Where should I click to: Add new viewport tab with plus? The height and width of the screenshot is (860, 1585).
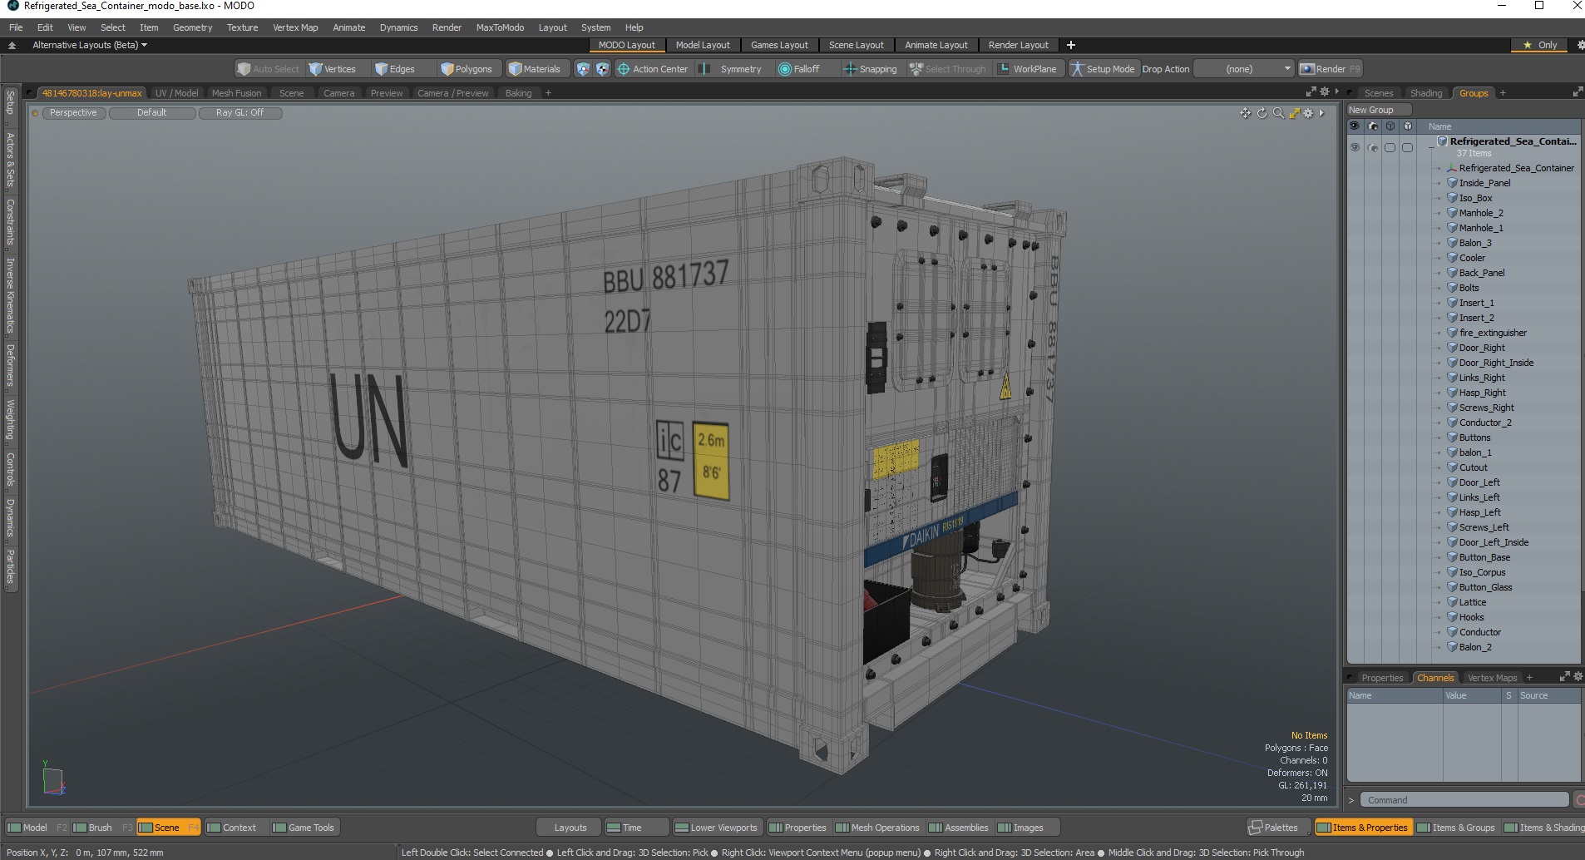548,93
